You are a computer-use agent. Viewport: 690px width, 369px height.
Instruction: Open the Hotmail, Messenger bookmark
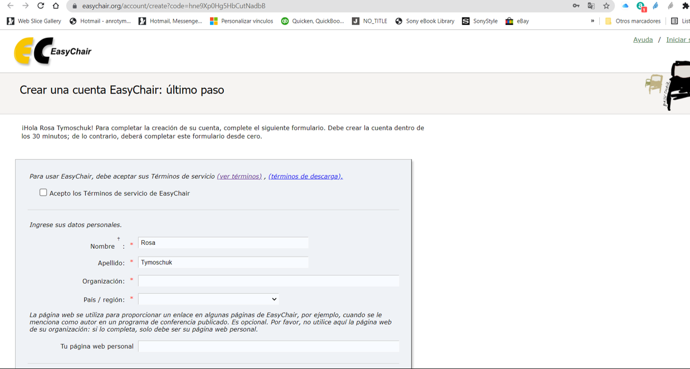pyautogui.click(x=170, y=21)
